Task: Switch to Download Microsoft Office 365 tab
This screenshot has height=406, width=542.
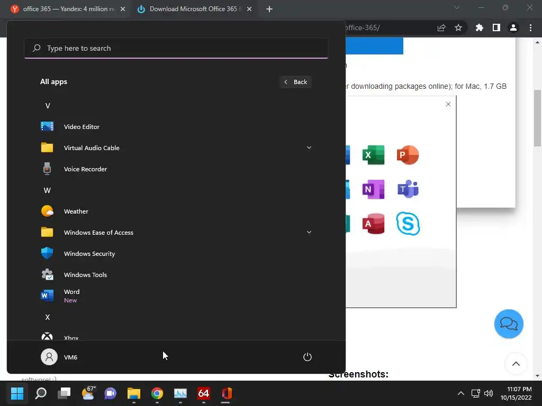Action: coord(194,9)
